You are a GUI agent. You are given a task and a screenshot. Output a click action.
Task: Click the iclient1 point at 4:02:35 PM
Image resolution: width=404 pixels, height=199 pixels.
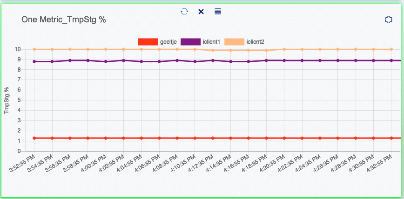coord(123,60)
